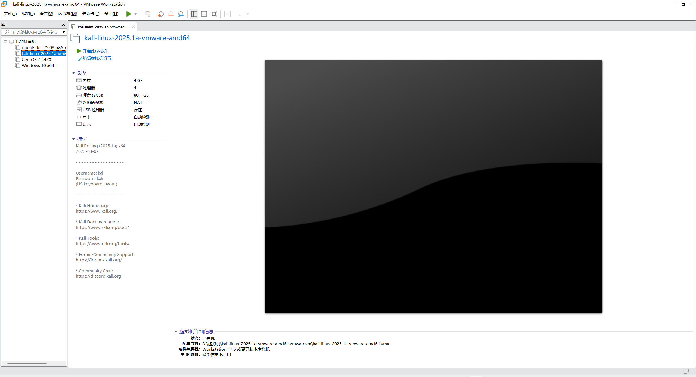
Task: Click the 4 GB memory value
Action: pyautogui.click(x=138, y=81)
